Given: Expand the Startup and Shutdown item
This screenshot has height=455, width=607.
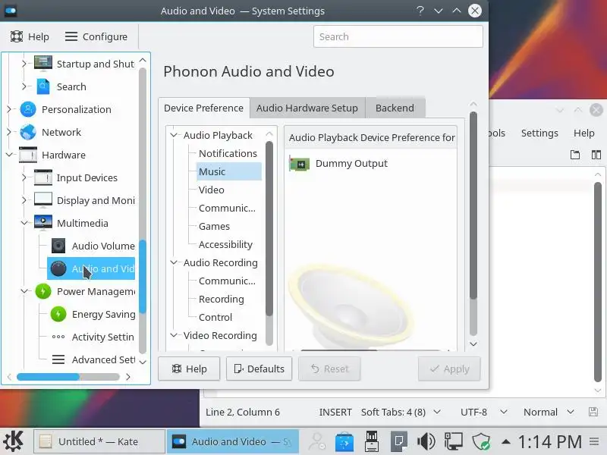Looking at the screenshot, I should 24,64.
